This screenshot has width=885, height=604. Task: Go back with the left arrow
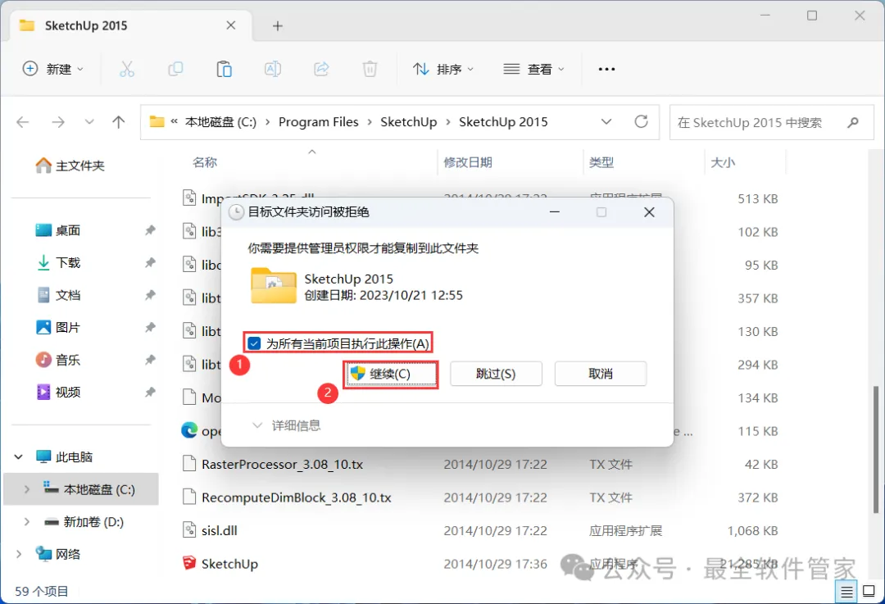click(23, 122)
